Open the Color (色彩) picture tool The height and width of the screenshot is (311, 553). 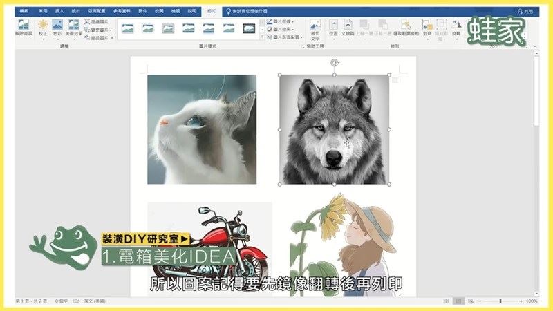click(57, 28)
